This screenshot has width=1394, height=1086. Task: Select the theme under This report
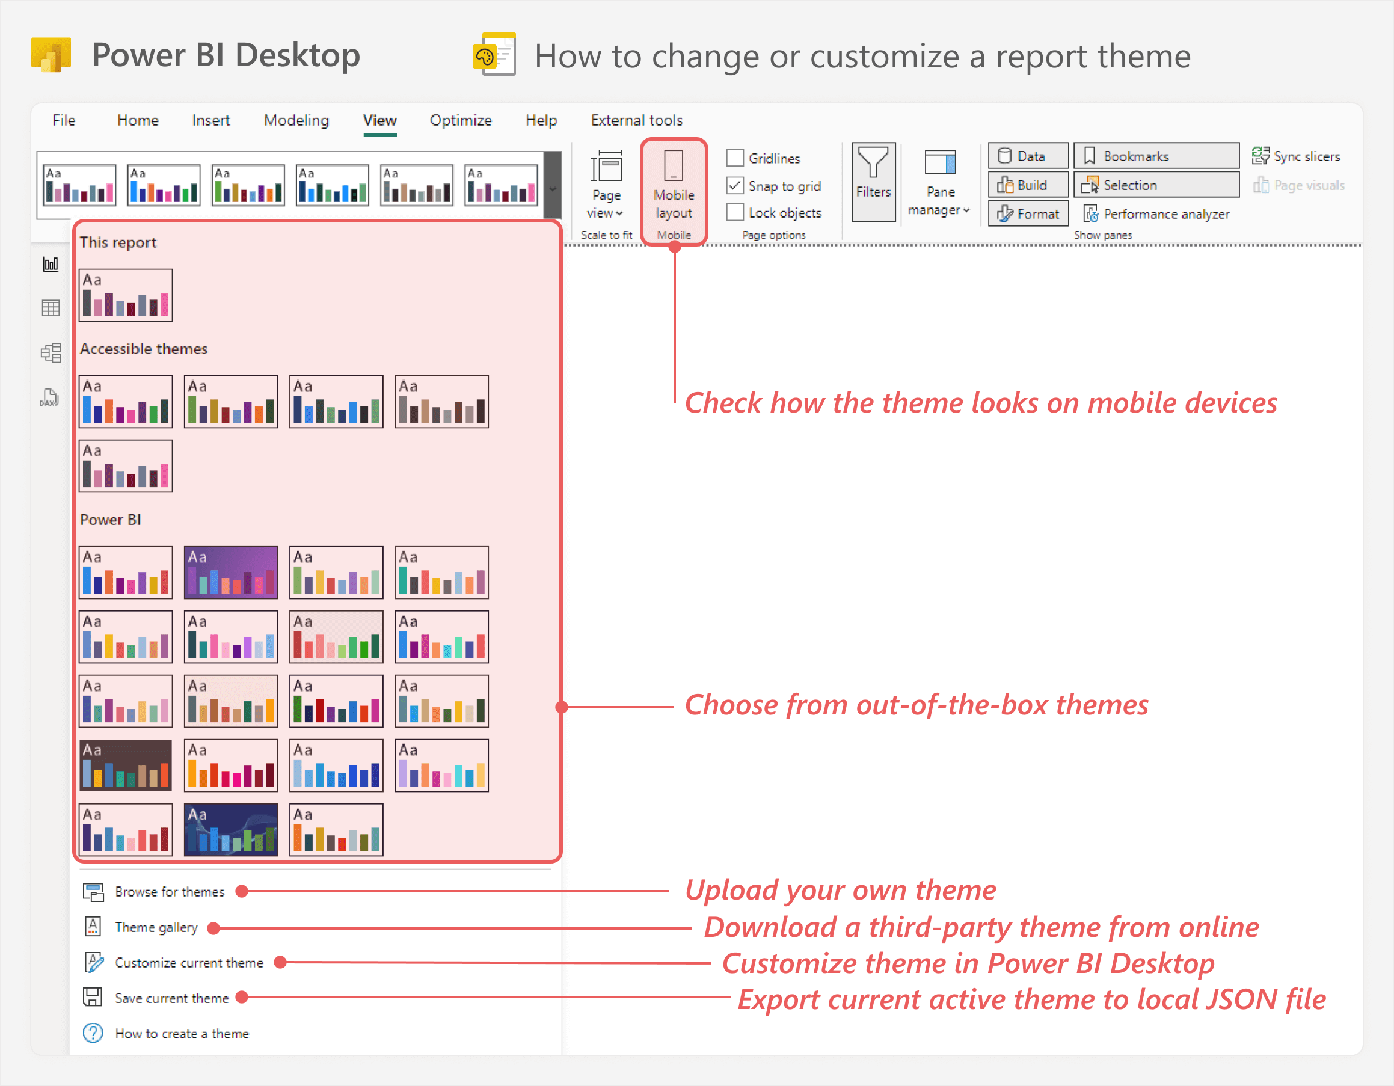pos(126,295)
